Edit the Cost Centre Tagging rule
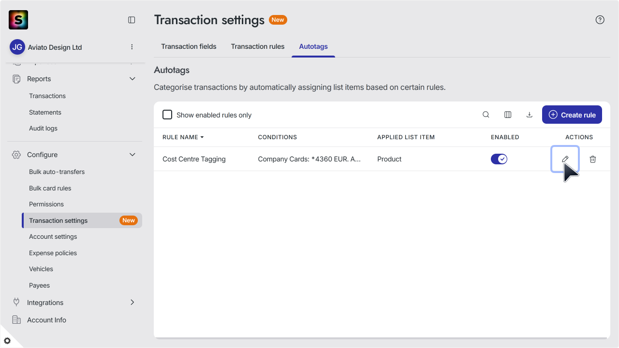This screenshot has width=619, height=348. tap(565, 159)
